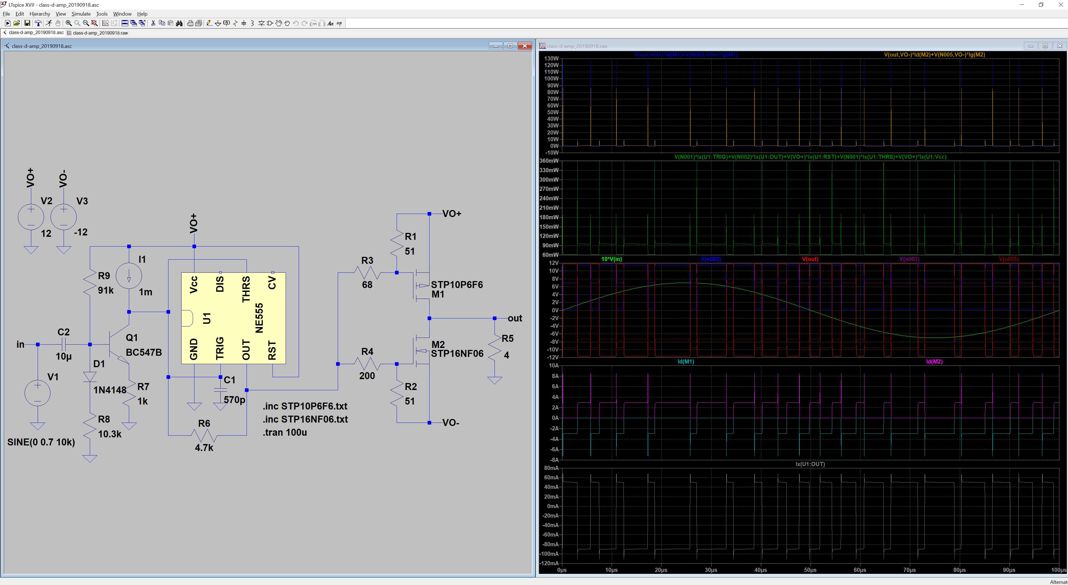Click the R6 value 4.7k
Image resolution: width=1068 pixels, height=585 pixels.
(x=204, y=448)
